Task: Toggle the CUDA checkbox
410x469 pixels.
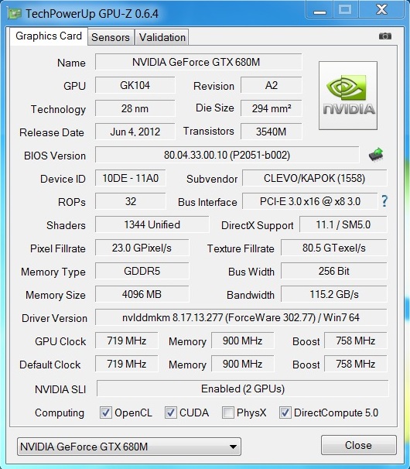Action: [170, 413]
